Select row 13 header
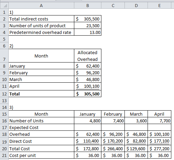The width and height of the screenshot is (174, 160). (4, 101)
